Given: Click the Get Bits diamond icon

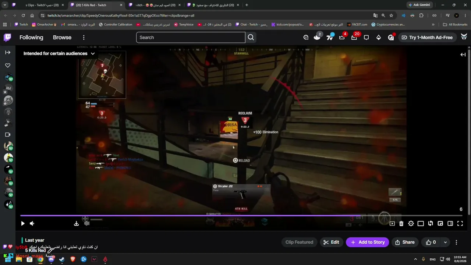Looking at the screenshot, I should [x=379, y=38].
